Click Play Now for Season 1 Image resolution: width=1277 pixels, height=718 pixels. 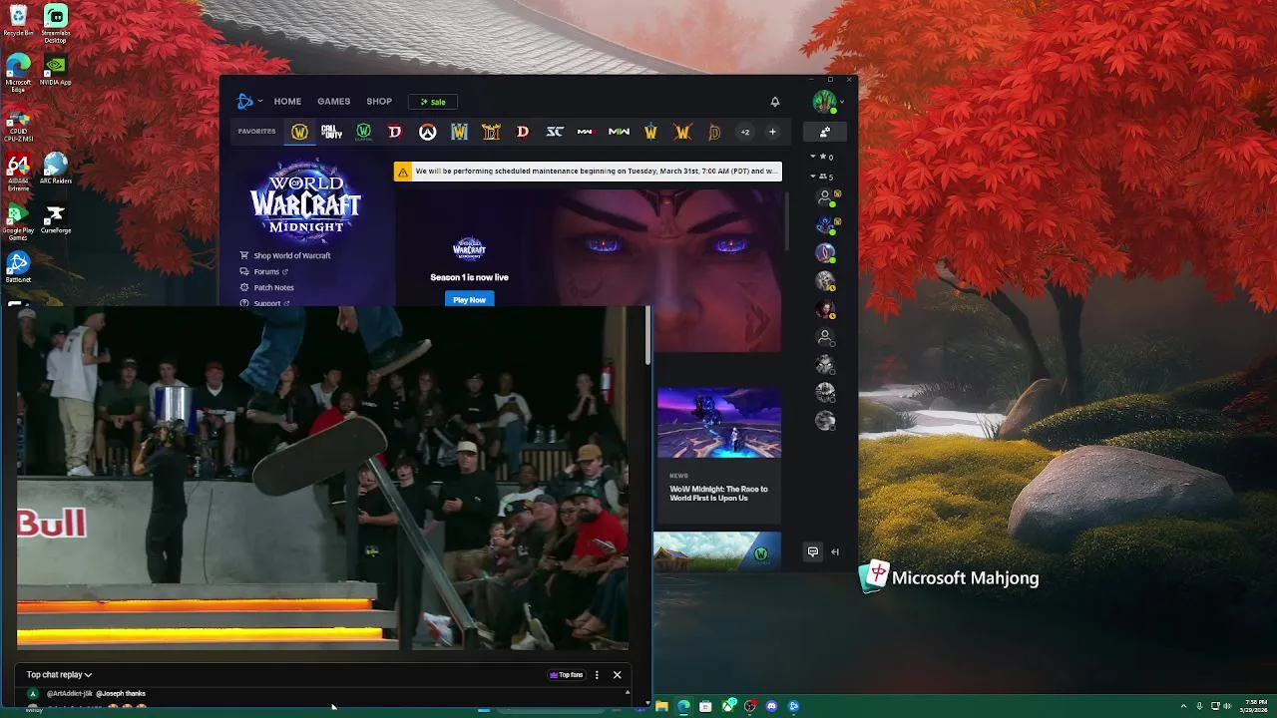tap(469, 299)
